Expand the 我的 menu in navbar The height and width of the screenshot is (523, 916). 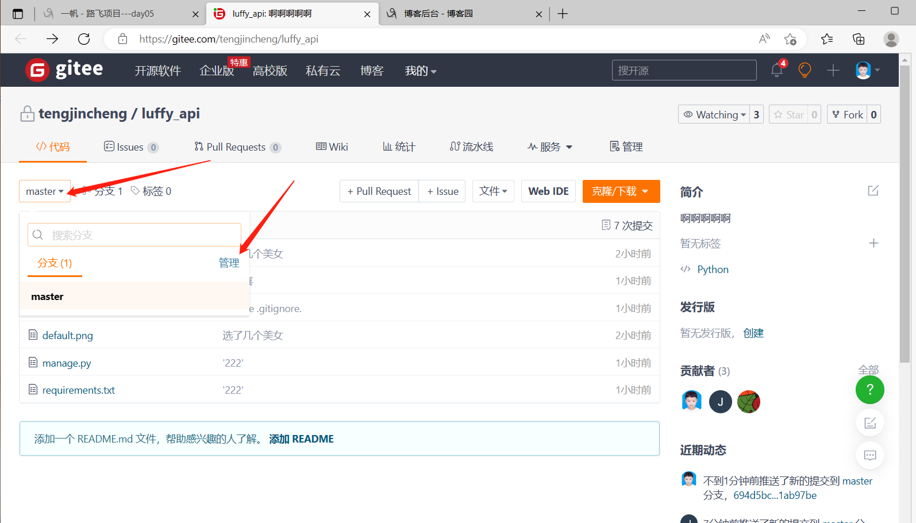[421, 71]
